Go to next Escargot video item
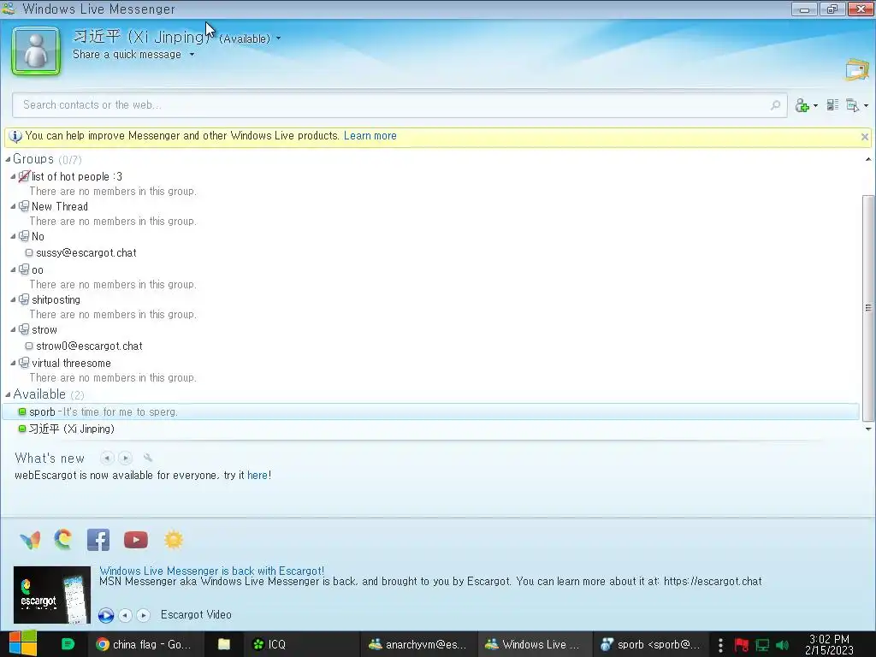Image resolution: width=876 pixels, height=657 pixels. pos(144,615)
